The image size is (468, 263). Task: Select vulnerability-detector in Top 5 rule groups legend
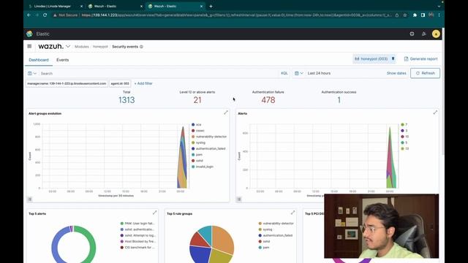[276, 224]
